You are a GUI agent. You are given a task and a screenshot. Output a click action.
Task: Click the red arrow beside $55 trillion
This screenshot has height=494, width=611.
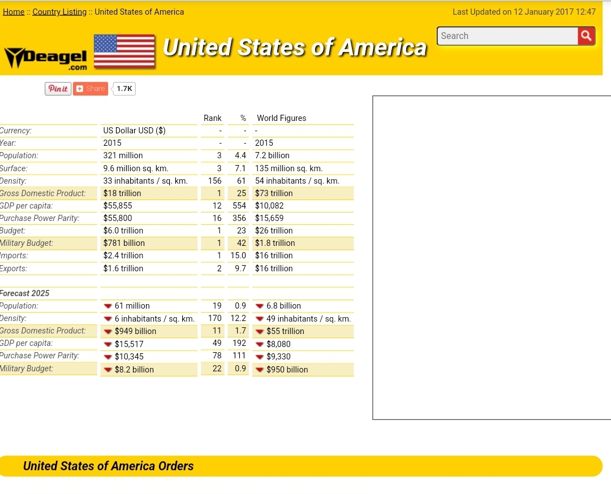pos(260,332)
